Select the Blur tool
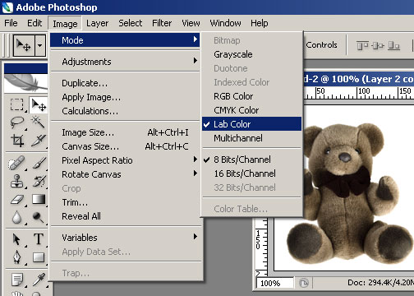 tap(16, 217)
